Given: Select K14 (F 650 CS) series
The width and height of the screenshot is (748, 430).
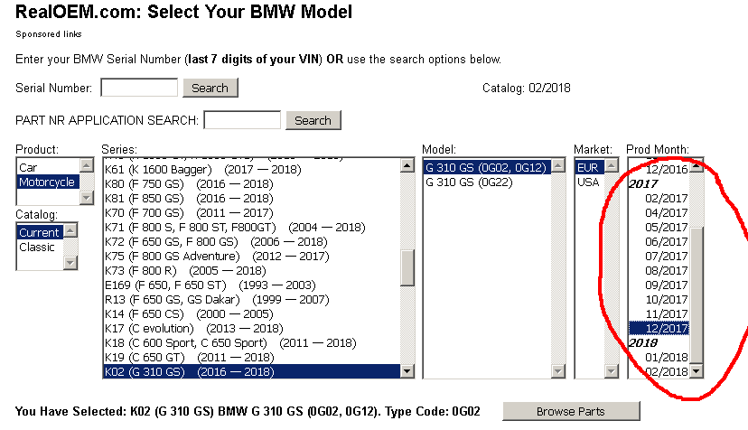Looking at the screenshot, I should (x=252, y=314).
